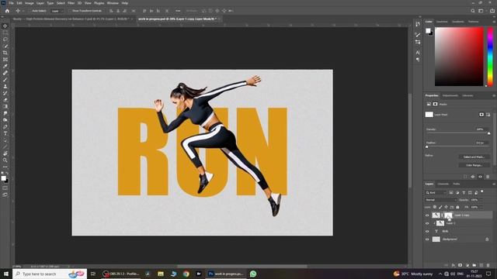
Task: Click the Color Range button
Action: click(x=474, y=165)
